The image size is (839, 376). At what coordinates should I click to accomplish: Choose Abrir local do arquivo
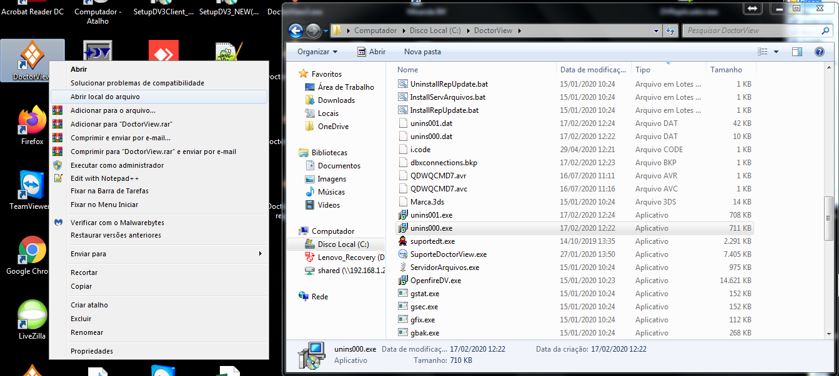[105, 97]
